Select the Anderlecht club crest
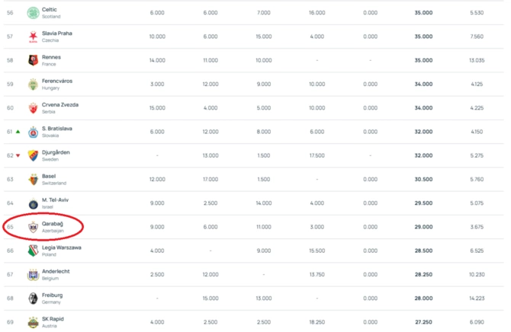Screen dimensions: 511x332 pyautogui.click(x=33, y=275)
